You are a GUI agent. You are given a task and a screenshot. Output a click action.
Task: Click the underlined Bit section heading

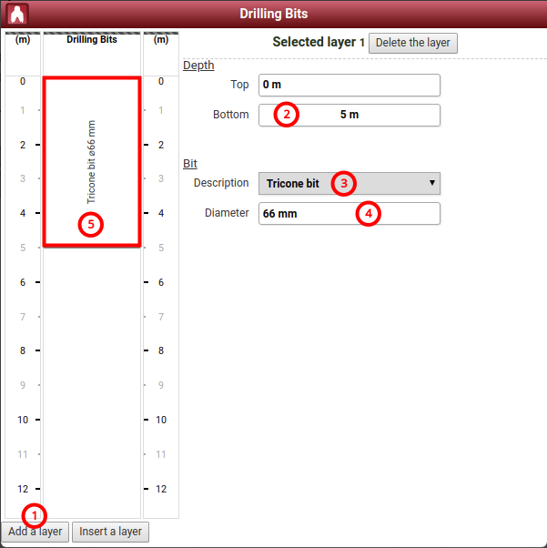190,164
